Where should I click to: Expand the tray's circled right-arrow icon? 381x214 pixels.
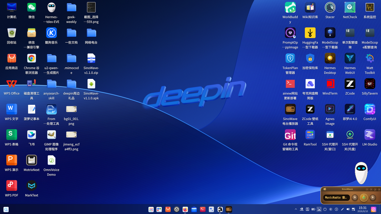[x=336, y=210]
